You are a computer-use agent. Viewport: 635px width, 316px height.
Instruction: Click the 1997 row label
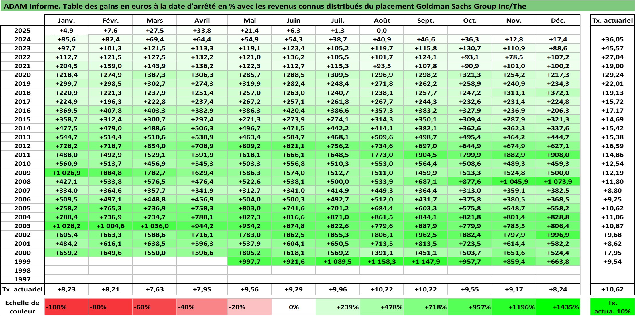(22, 279)
